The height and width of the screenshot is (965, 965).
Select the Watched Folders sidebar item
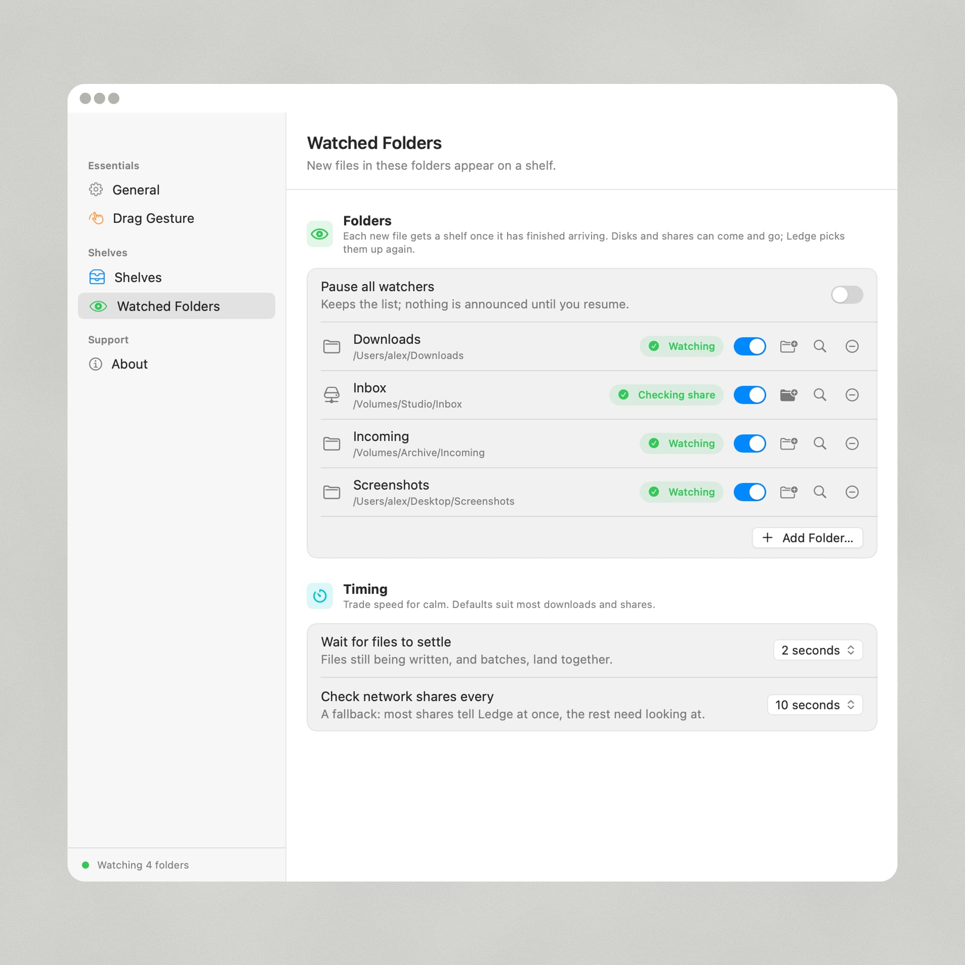(176, 306)
